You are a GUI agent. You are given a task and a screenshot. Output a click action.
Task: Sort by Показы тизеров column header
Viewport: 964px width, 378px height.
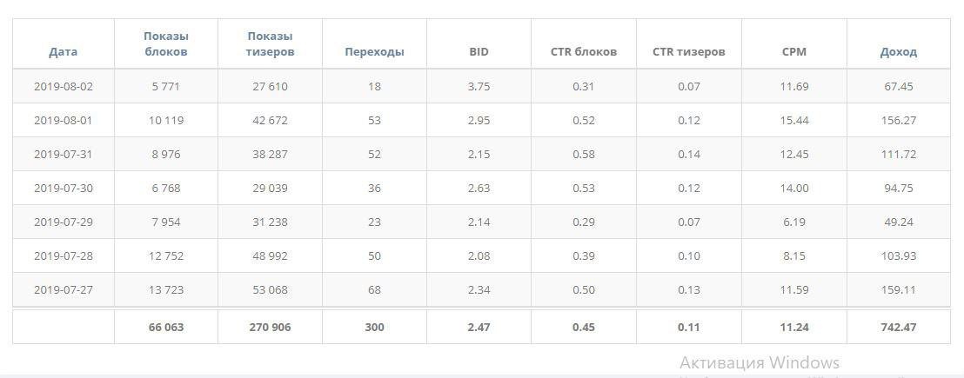coord(270,43)
